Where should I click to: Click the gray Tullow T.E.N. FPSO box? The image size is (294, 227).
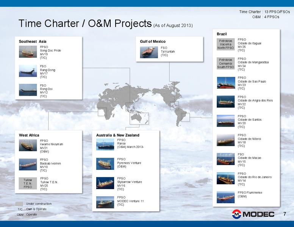(28, 183)
